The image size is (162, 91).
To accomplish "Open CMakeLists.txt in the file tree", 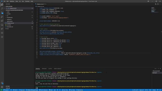I will (19, 23).
